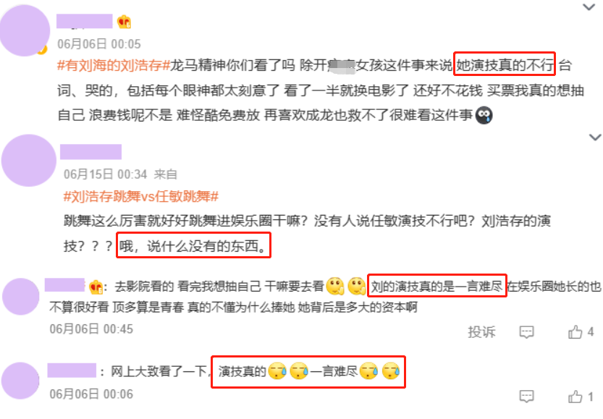603x419 pixels.
Task: Click 投诉 to report the comment
Action: (x=481, y=331)
